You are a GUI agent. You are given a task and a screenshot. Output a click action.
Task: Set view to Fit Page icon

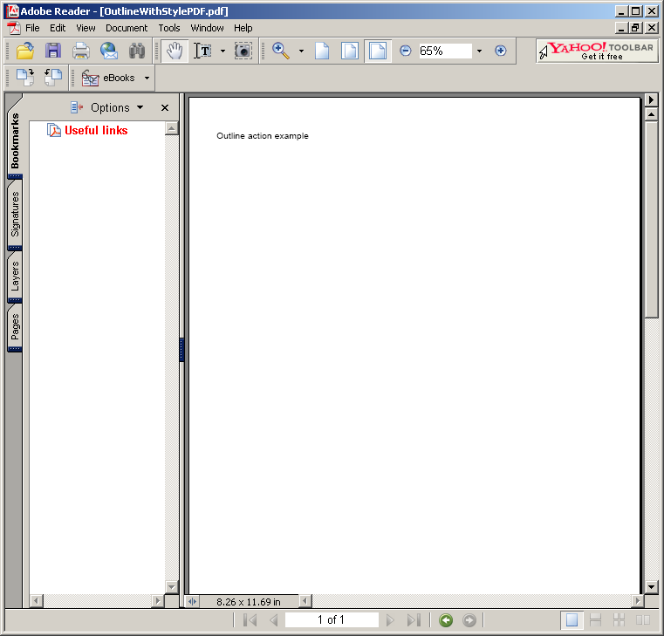coord(350,51)
